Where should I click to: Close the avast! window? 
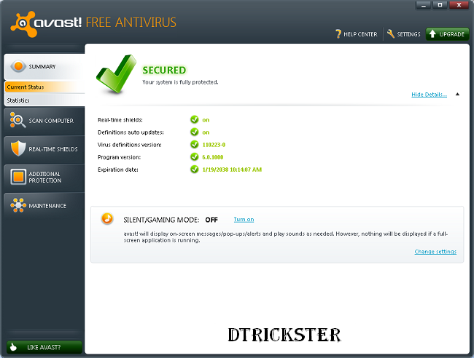coord(459,5)
